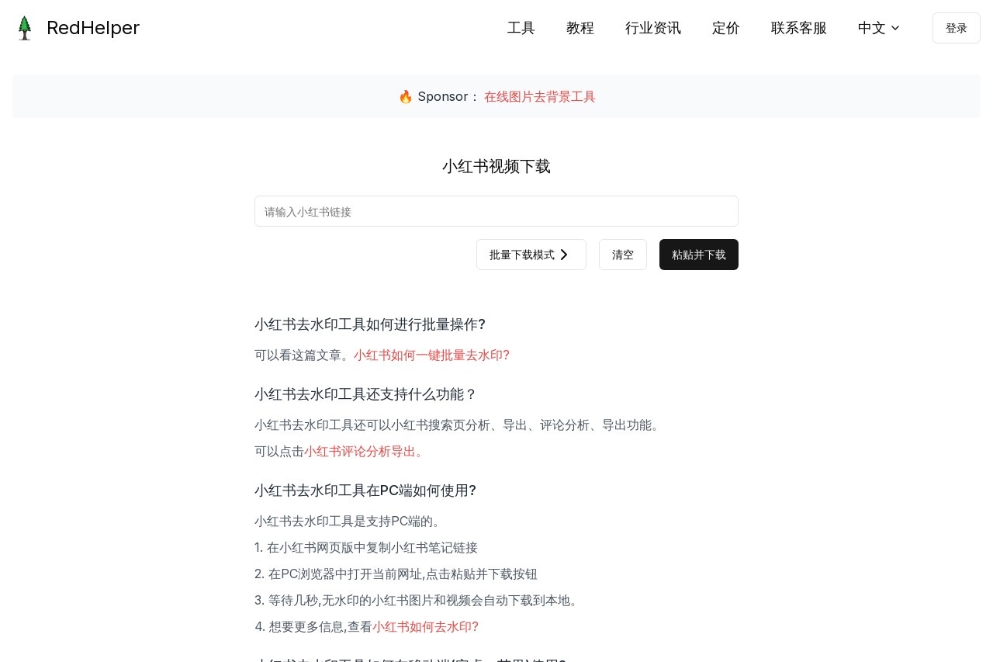The height and width of the screenshot is (662, 993).
Task: Click the chevron arrow next to 中文
Action: pyautogui.click(x=895, y=28)
